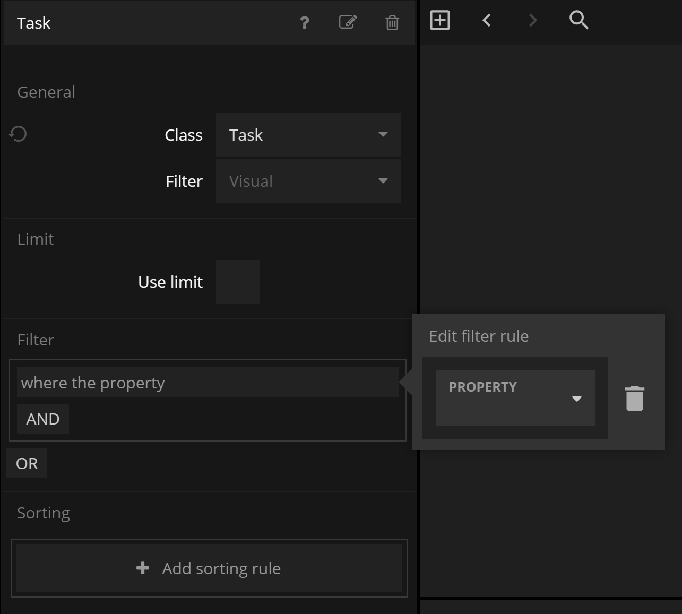Screen dimensions: 682x614
Task: Open the PROPERTY dropdown in filter rule
Action: (x=515, y=398)
